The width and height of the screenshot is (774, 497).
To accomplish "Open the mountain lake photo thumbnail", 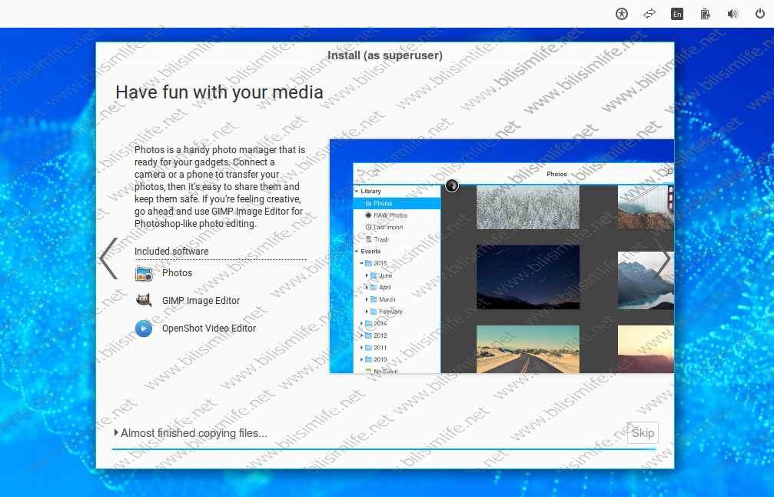I will [x=646, y=280].
